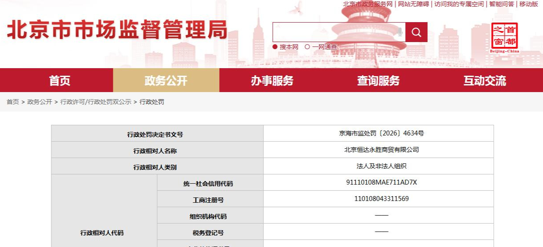Open the 互动交流 navigation tab

pyautogui.click(x=485, y=81)
